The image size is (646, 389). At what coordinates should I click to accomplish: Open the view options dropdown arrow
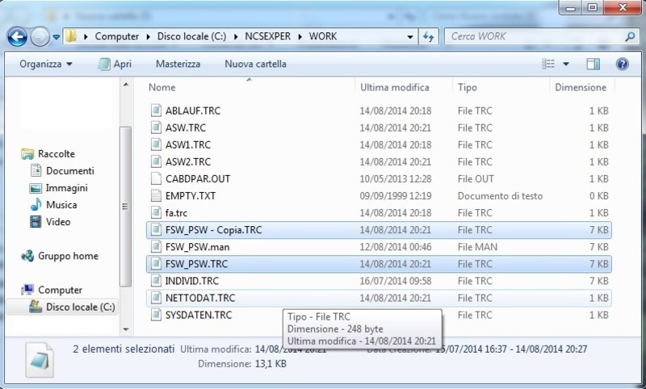tap(566, 64)
